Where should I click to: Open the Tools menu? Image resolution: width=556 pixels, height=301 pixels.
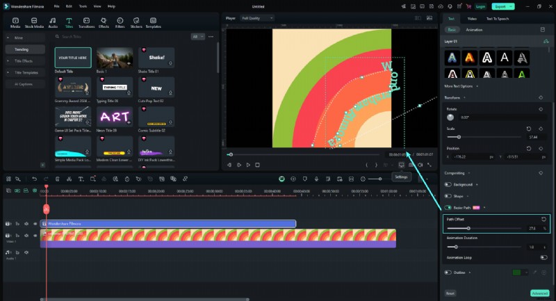(83, 6)
